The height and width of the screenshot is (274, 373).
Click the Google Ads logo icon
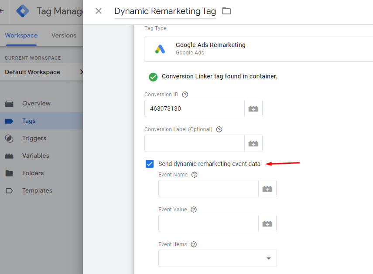pyautogui.click(x=160, y=49)
